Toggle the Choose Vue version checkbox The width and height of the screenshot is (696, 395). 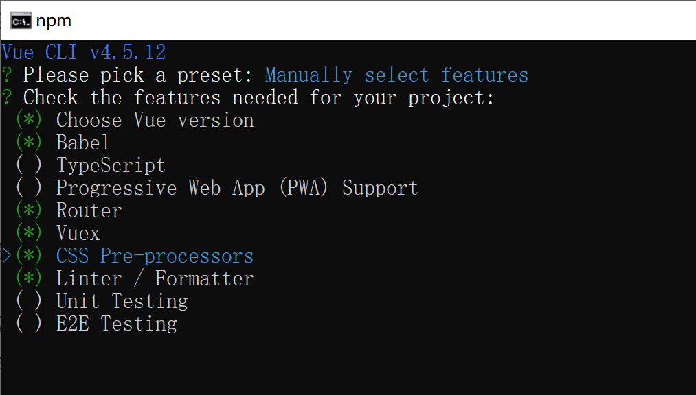pos(29,121)
